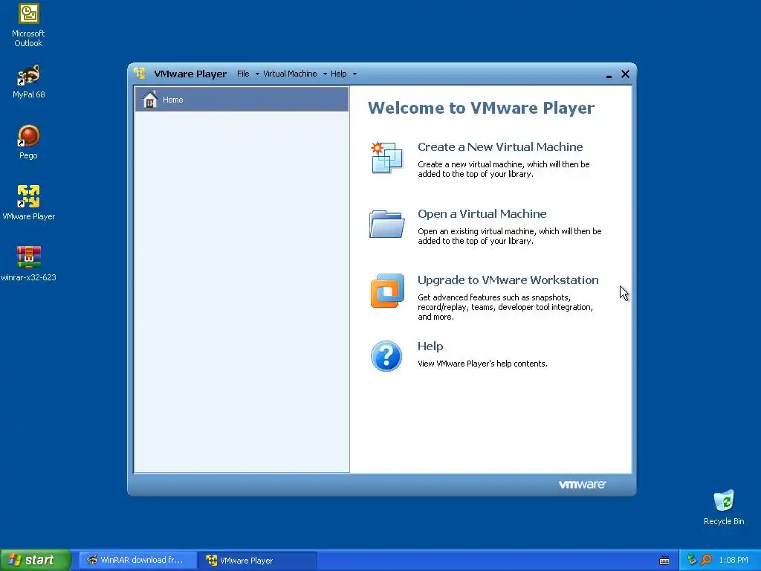Viewport: 761px width, 571px height.
Task: Click Upgrade to VMware Workstation link
Action: 508,280
